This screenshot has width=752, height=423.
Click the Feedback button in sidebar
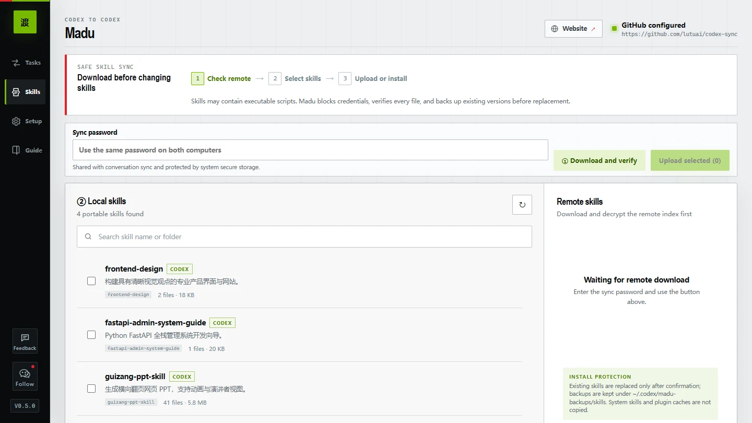click(x=25, y=341)
